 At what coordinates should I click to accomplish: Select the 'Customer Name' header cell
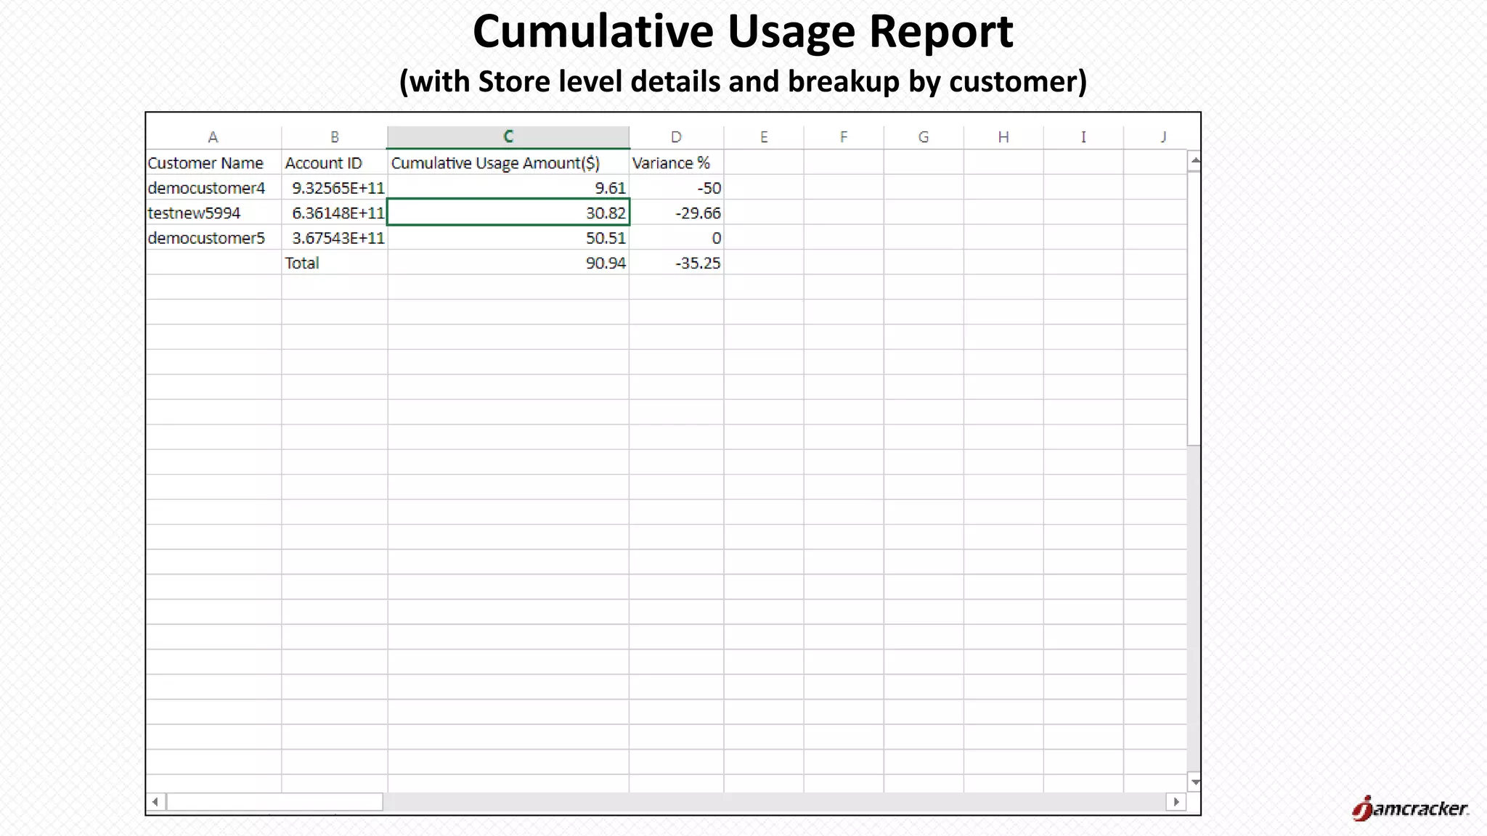coord(214,163)
